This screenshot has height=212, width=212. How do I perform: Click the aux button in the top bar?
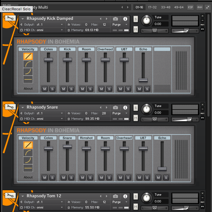(x=200, y=7)
